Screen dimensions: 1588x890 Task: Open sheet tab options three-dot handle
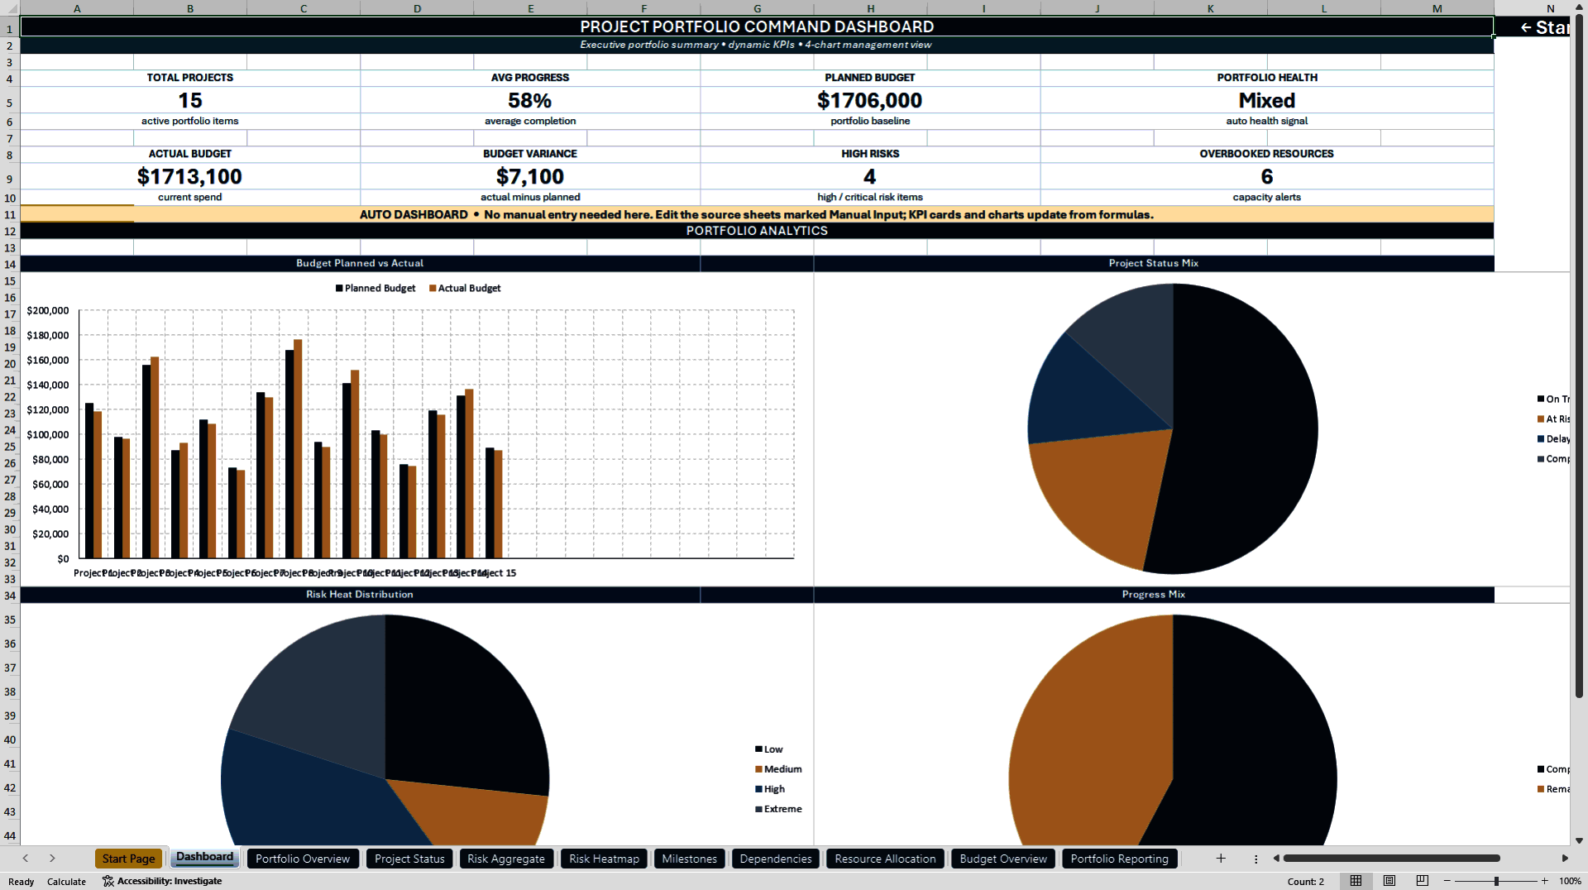1256,859
